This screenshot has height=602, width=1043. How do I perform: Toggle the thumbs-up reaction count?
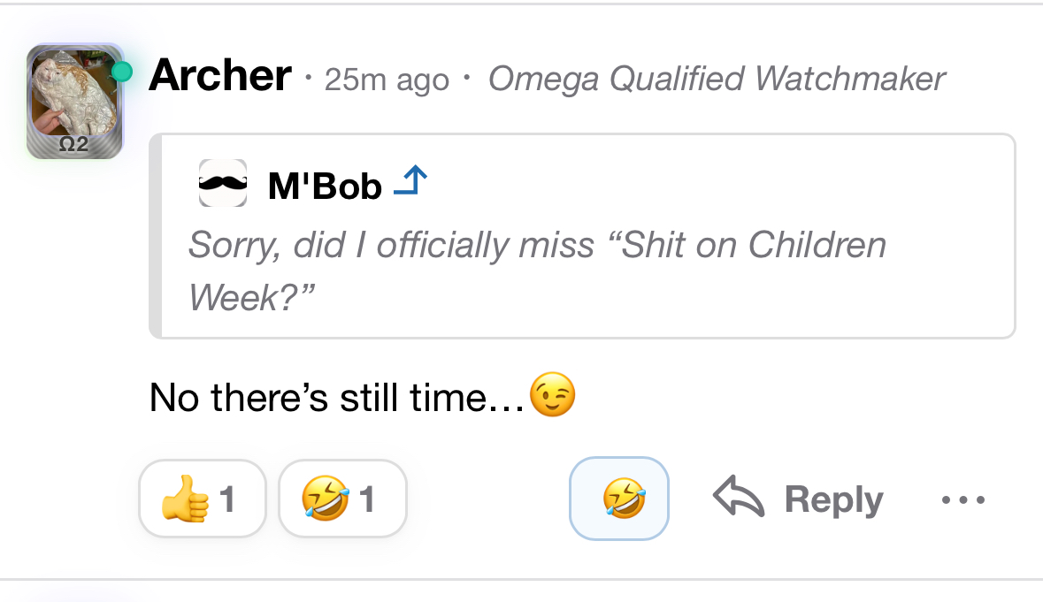point(226,500)
